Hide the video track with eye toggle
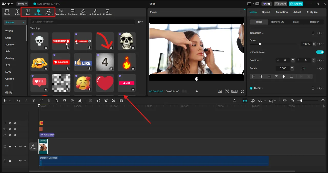The height and width of the screenshot is (173, 328). [15, 146]
